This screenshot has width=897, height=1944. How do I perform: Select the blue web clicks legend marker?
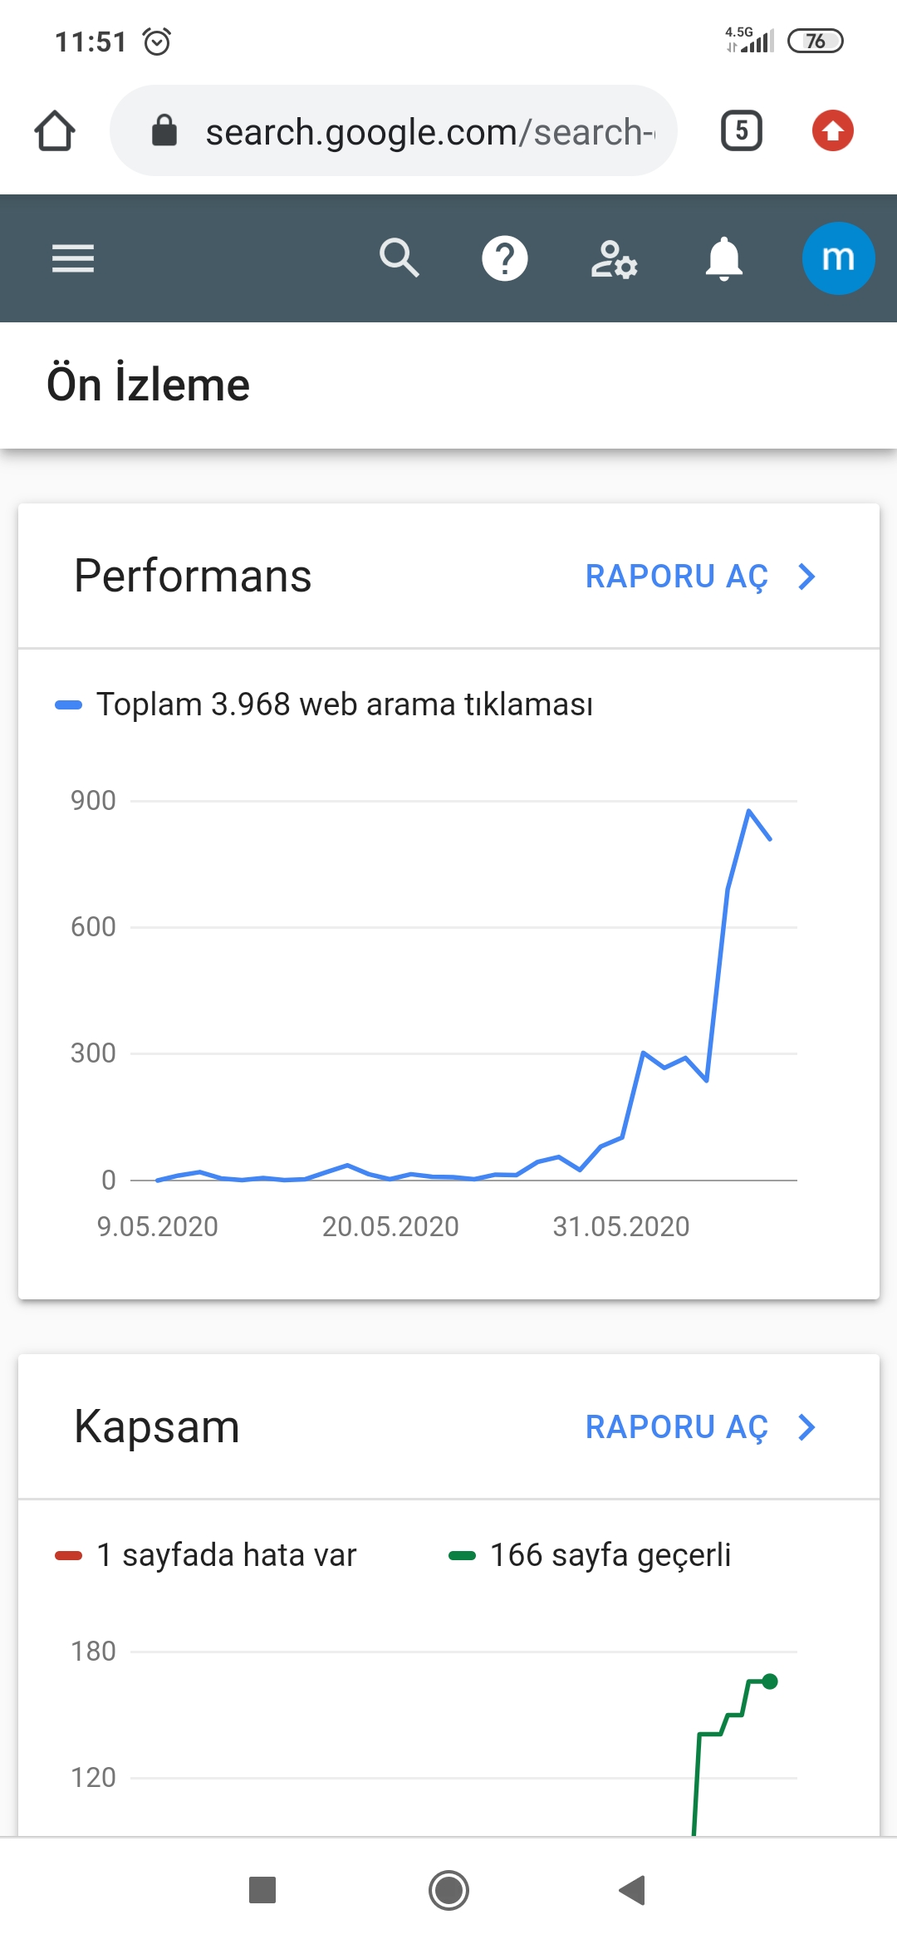(x=68, y=704)
